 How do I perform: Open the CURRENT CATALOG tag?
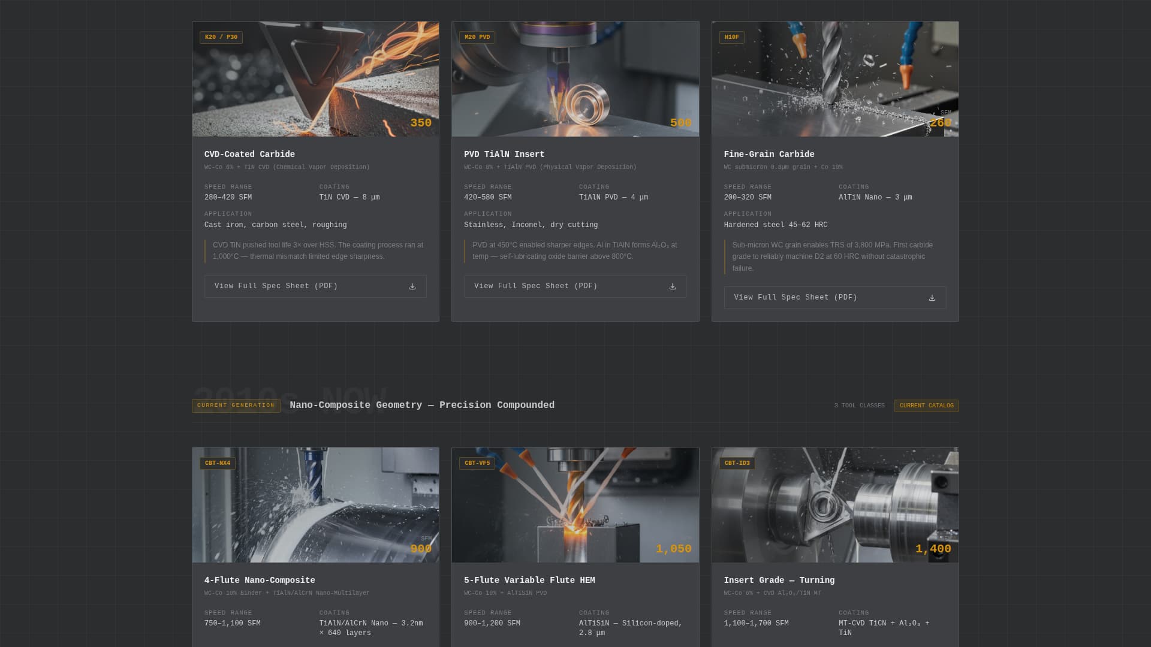pyautogui.click(x=926, y=406)
